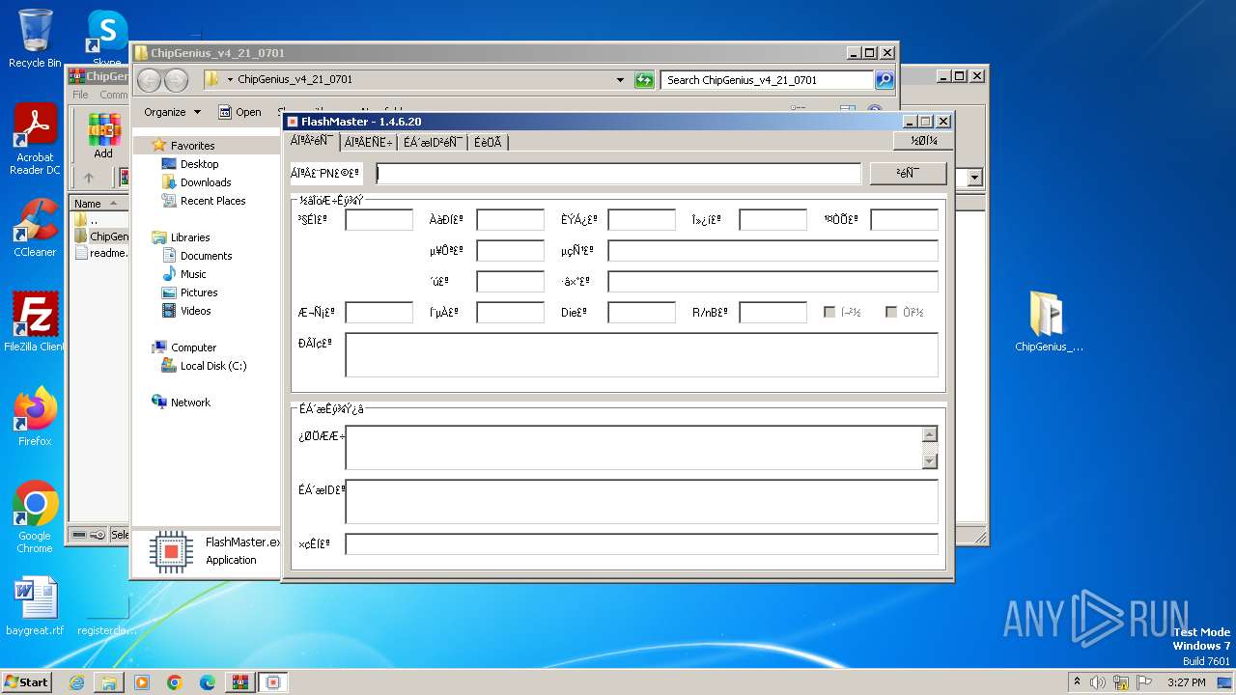Select Local Disk (C:) in navigation pane
The image size is (1236, 695).
coord(213,366)
